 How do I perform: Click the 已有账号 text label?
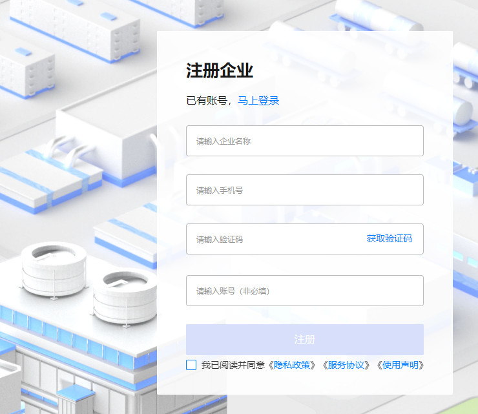207,101
